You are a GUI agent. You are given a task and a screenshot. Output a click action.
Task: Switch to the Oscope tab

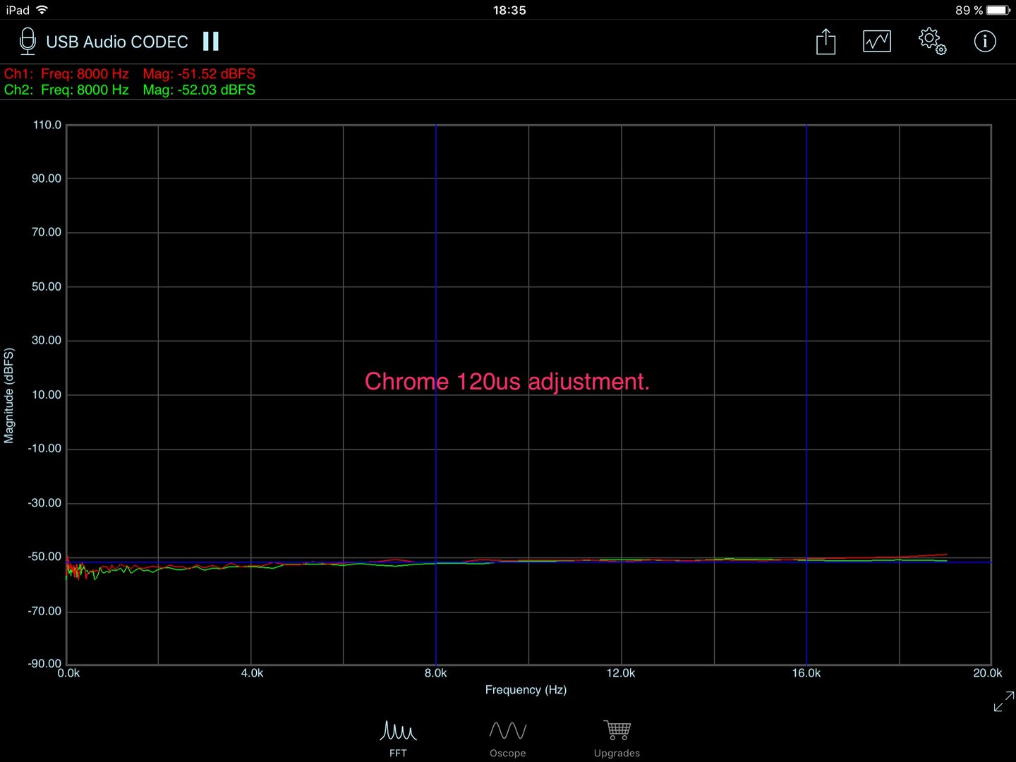coord(508,739)
